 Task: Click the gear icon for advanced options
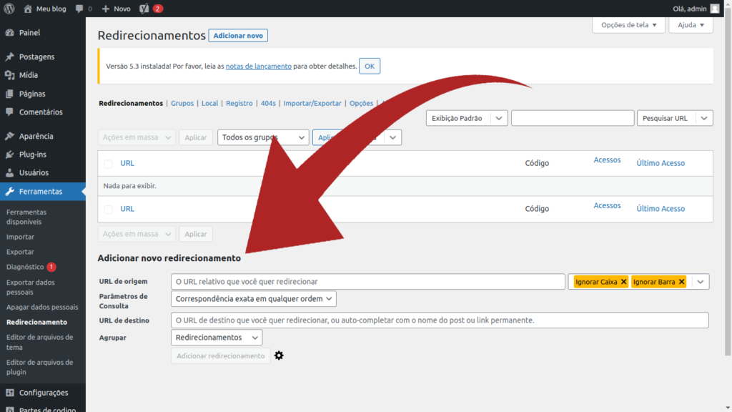click(279, 355)
